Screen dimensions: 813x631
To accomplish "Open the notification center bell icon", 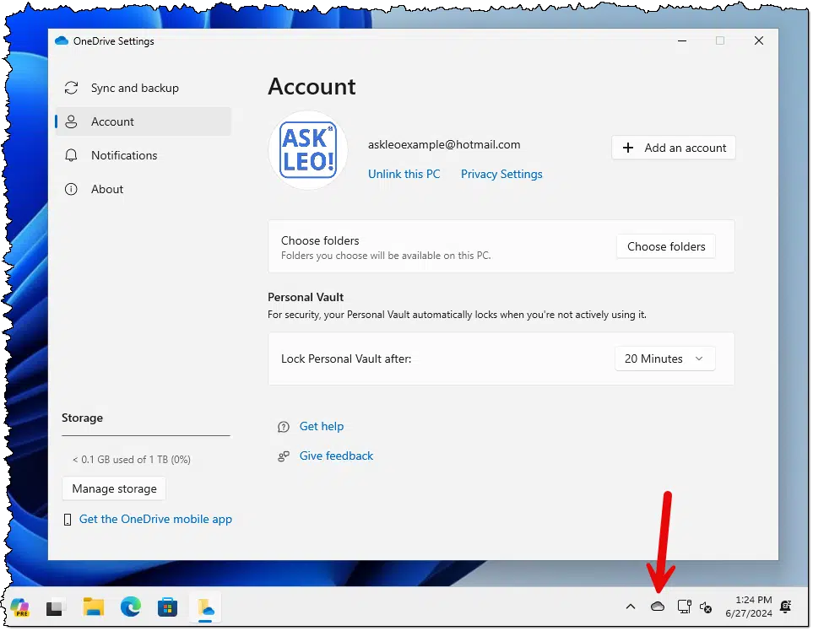I will coord(785,607).
